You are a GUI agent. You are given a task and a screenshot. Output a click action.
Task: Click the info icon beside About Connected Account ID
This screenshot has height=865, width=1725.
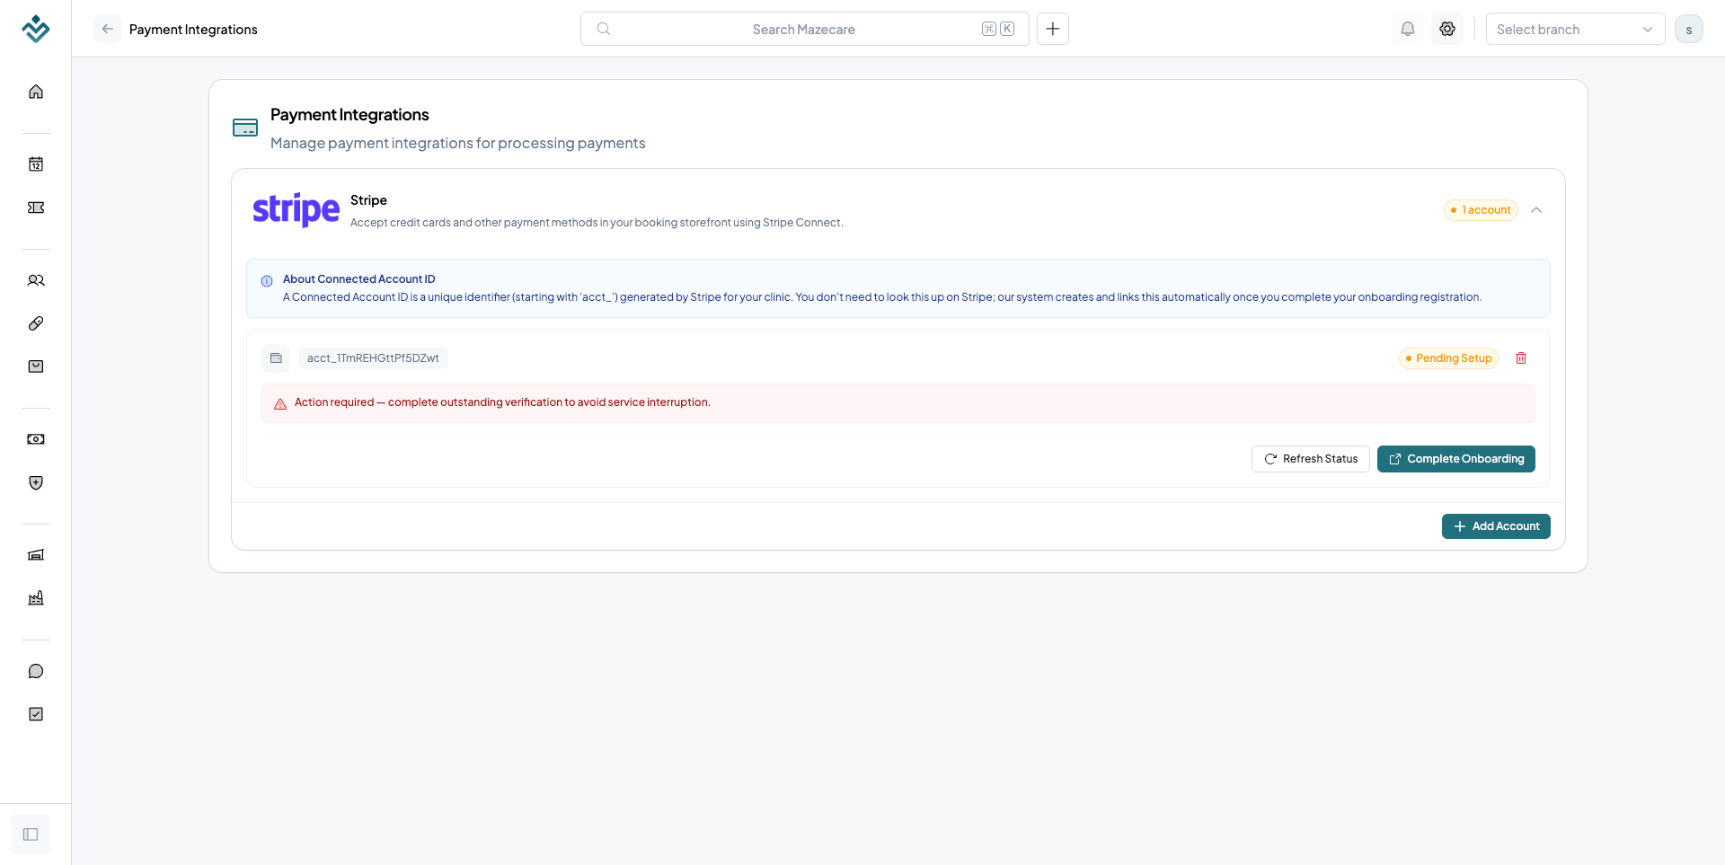point(267,281)
